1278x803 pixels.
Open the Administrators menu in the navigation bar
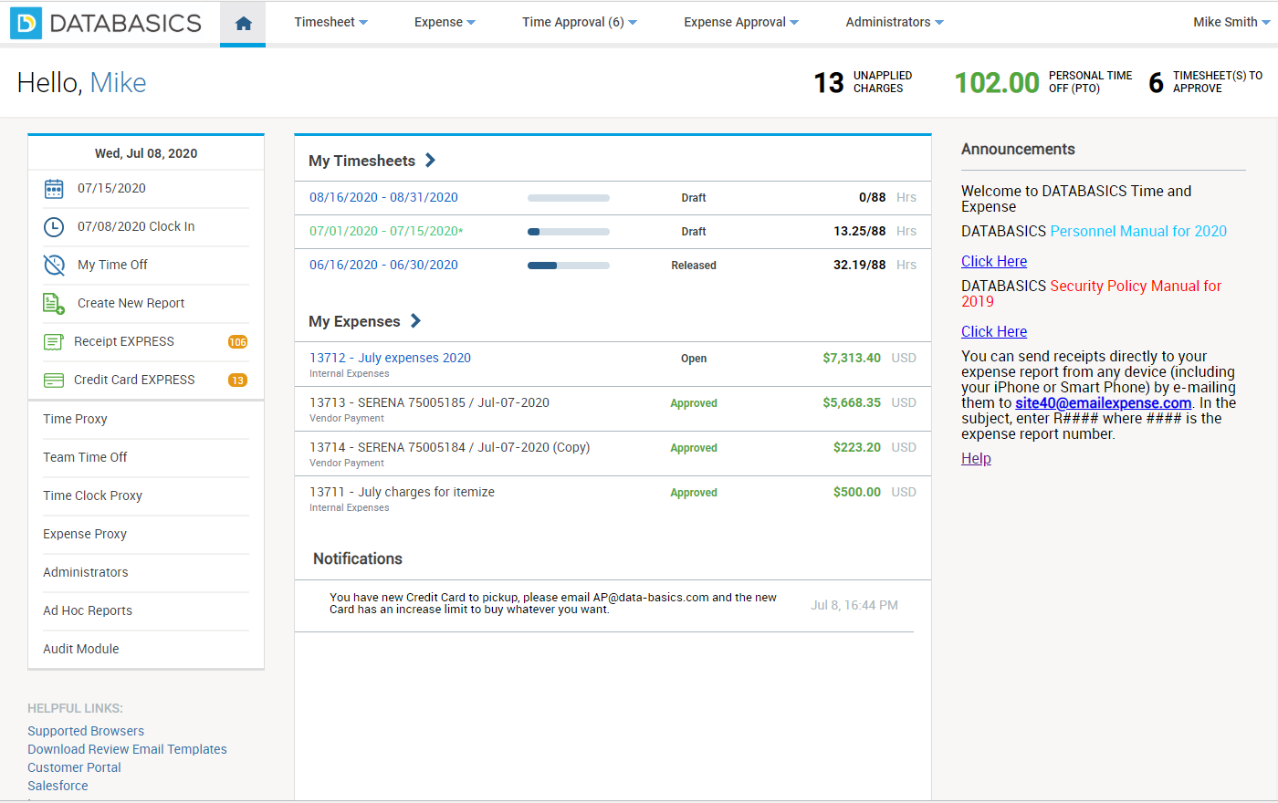pos(894,21)
